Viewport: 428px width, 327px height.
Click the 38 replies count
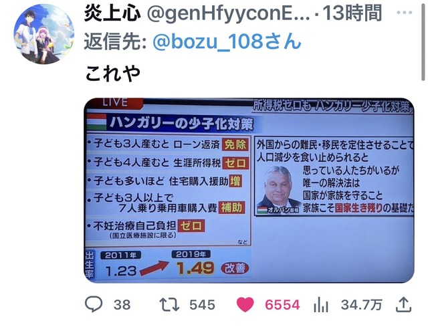(122, 305)
